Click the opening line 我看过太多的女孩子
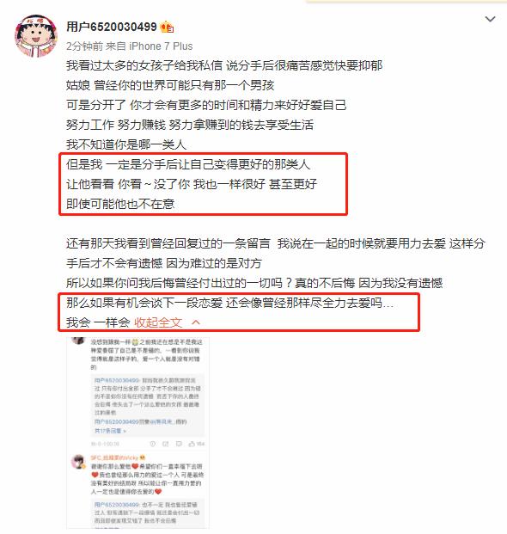The width and height of the screenshot is (507, 534). pos(224,65)
